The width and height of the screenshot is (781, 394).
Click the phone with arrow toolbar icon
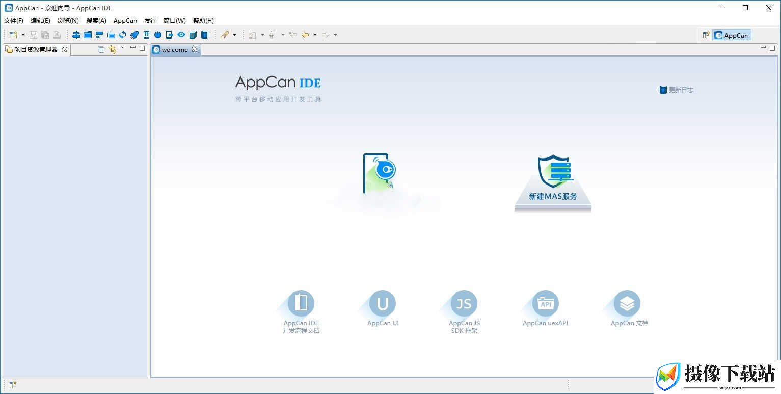coord(170,35)
